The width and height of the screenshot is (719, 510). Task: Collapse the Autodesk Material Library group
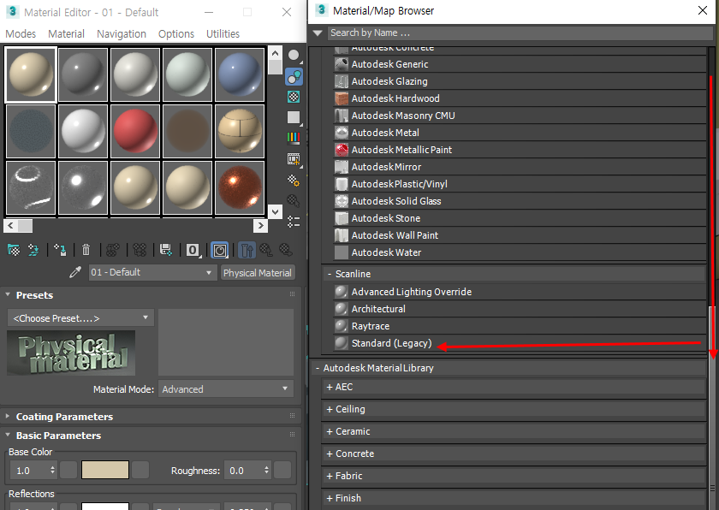(318, 369)
